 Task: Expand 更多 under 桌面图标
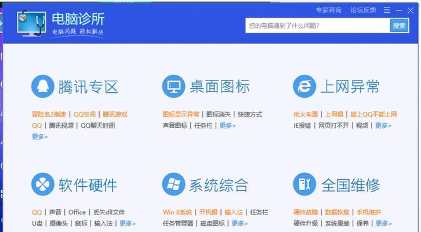[x=227, y=125]
